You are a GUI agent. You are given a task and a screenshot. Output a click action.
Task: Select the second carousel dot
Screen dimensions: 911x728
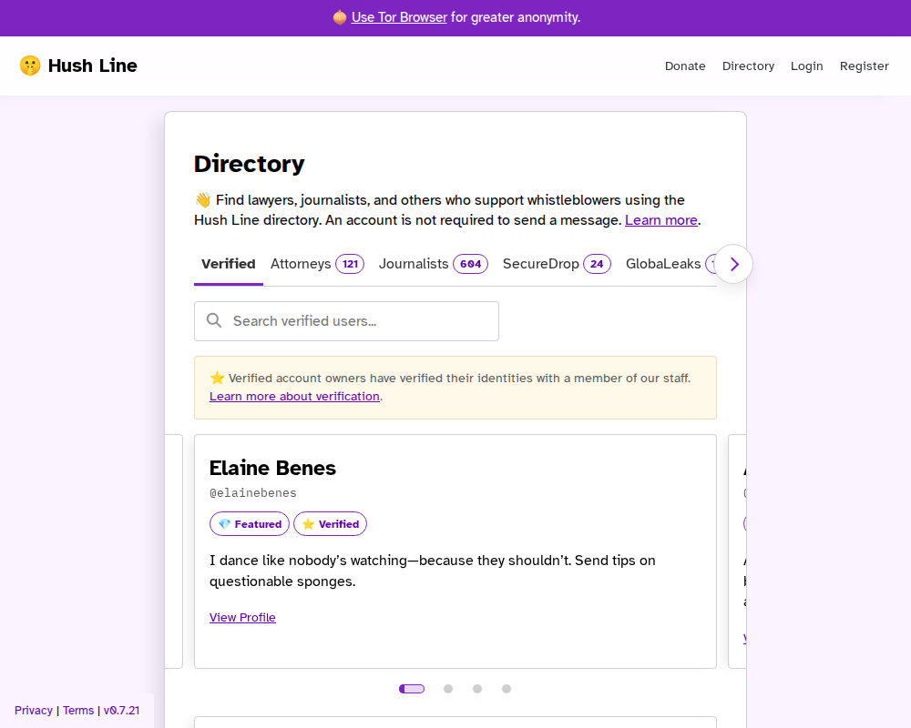[448, 689]
